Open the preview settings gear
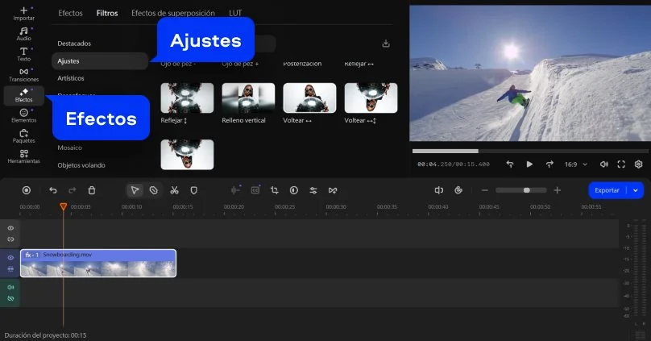Viewport: 651px width, 341px height. point(638,164)
